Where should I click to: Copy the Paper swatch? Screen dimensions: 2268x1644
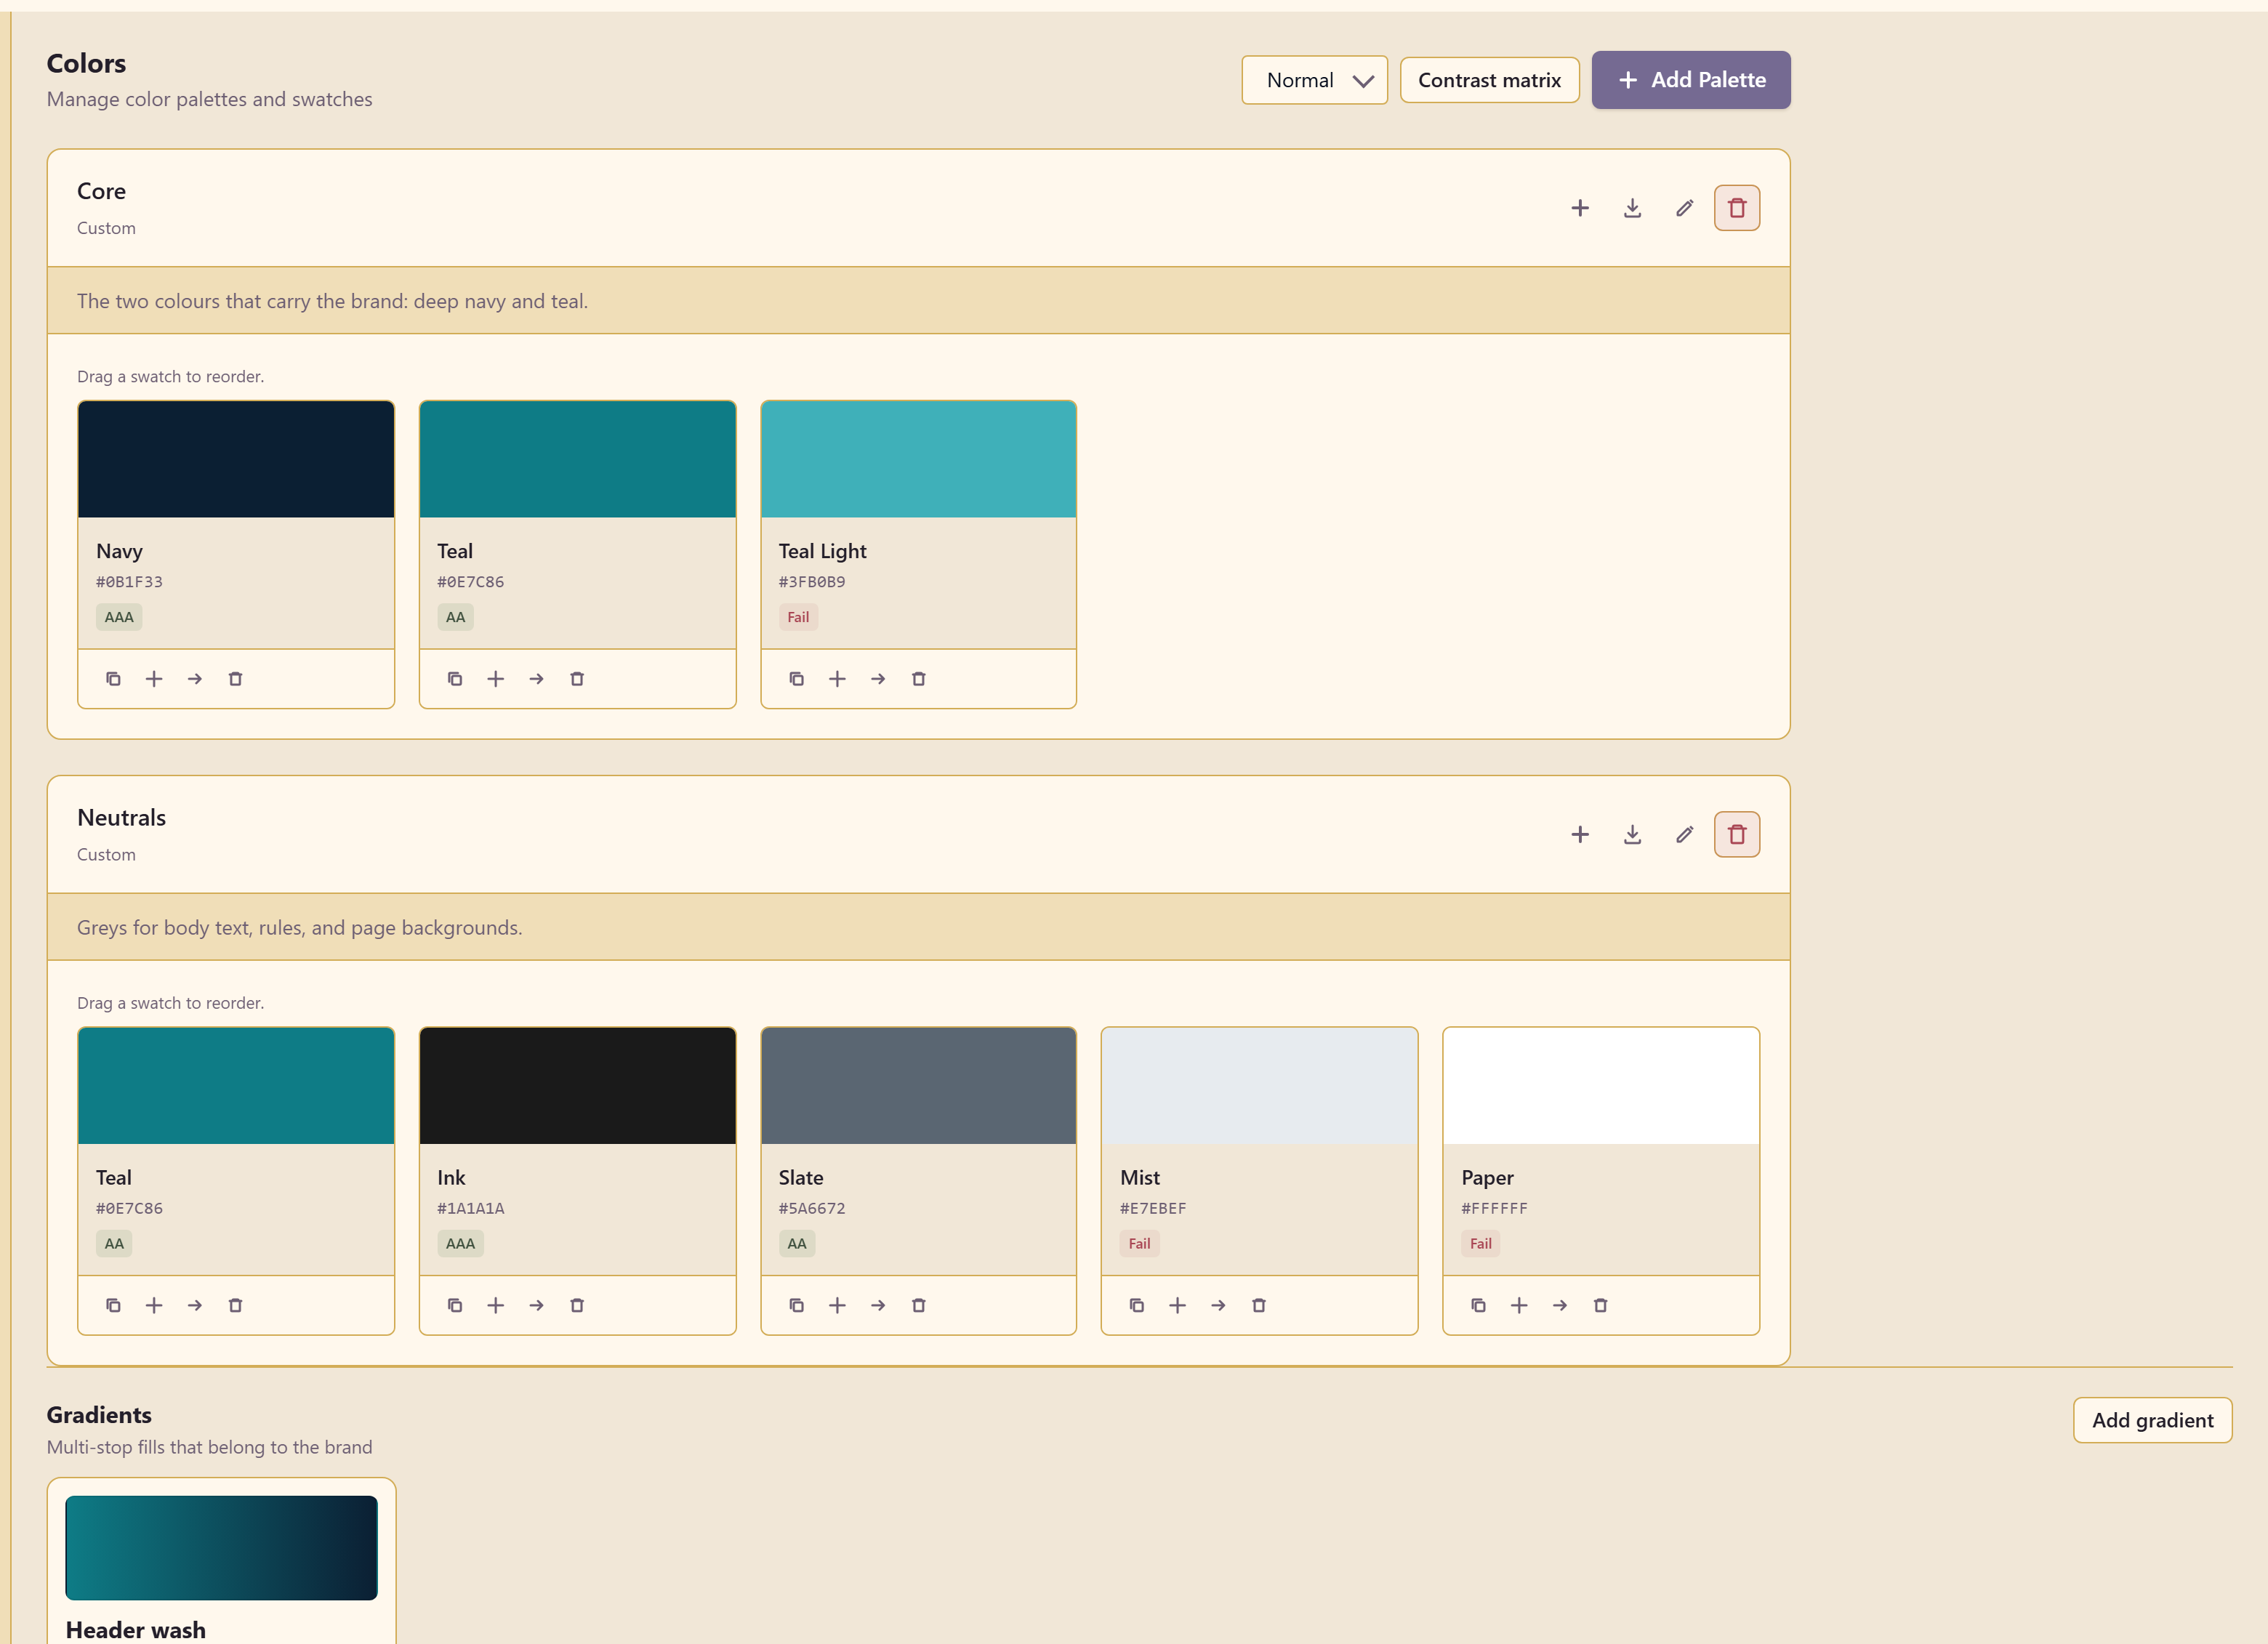(x=1479, y=1305)
